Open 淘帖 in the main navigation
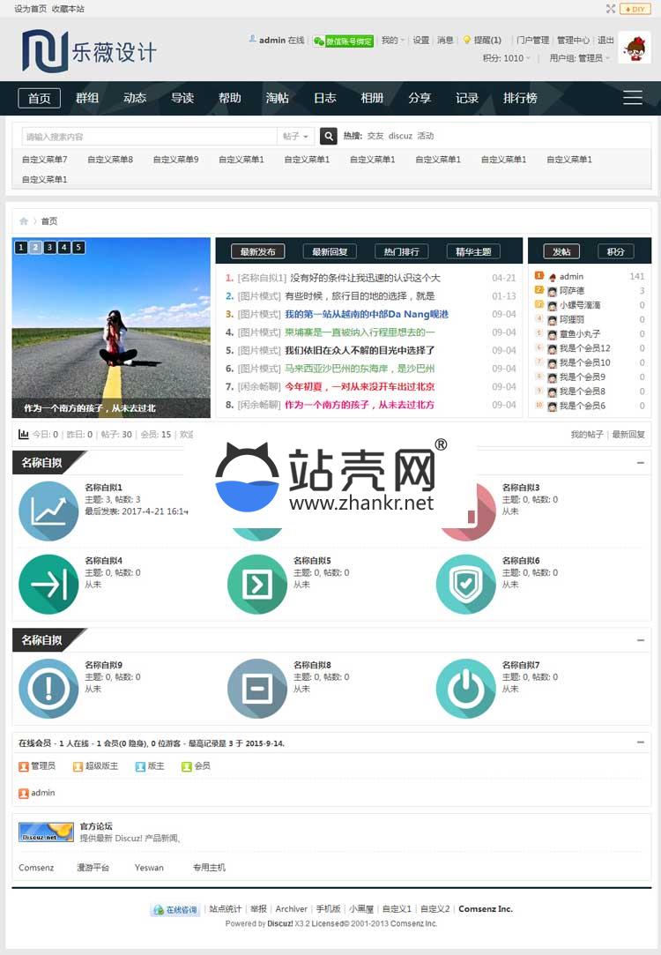The image size is (661, 955). tap(277, 98)
